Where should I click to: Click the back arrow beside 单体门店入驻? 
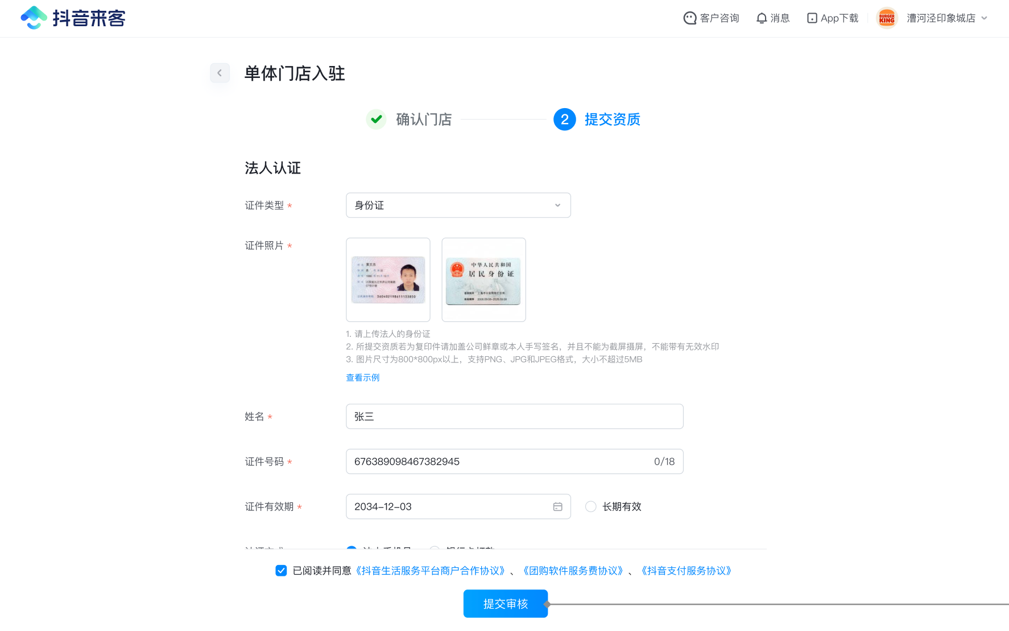[x=220, y=73]
